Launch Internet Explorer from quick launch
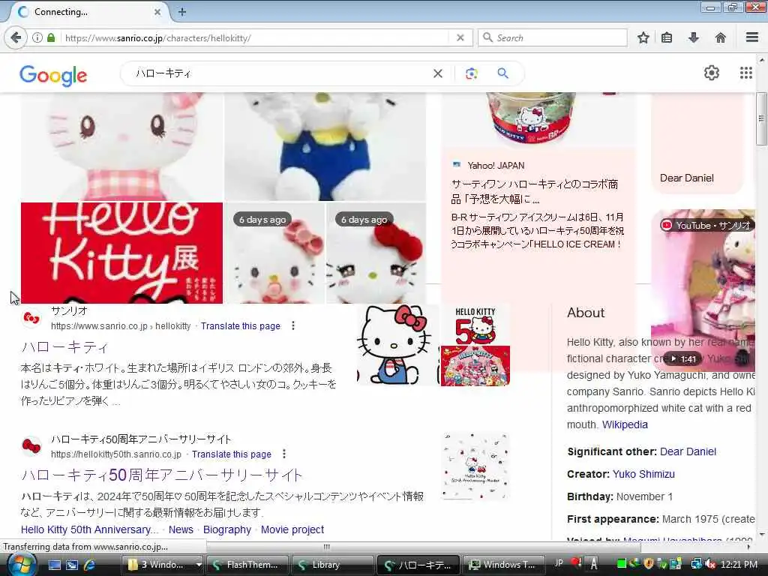 point(90,565)
